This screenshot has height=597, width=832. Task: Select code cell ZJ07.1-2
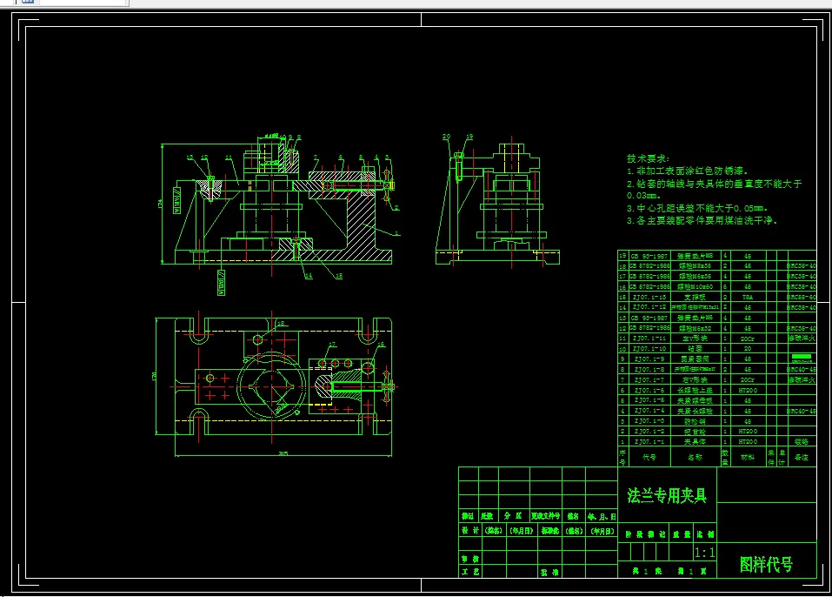click(649, 432)
